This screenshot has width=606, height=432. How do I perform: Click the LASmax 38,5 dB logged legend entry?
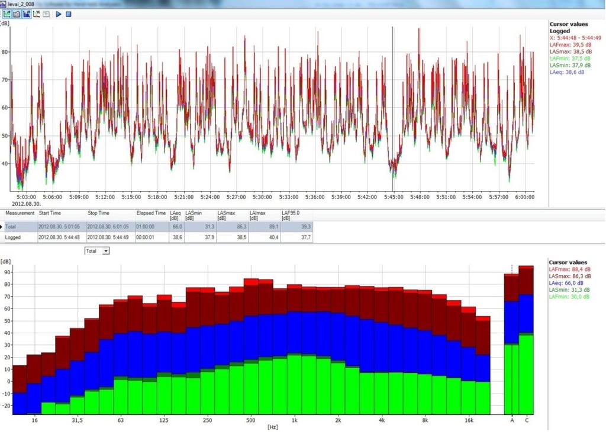tap(570, 51)
